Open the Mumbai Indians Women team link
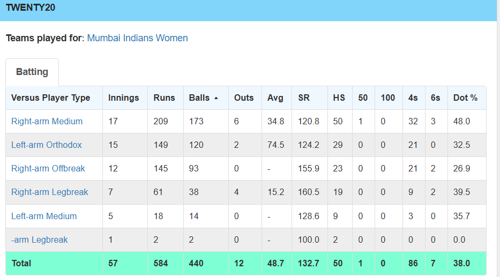Viewport: 500px width, 277px height. [137, 38]
